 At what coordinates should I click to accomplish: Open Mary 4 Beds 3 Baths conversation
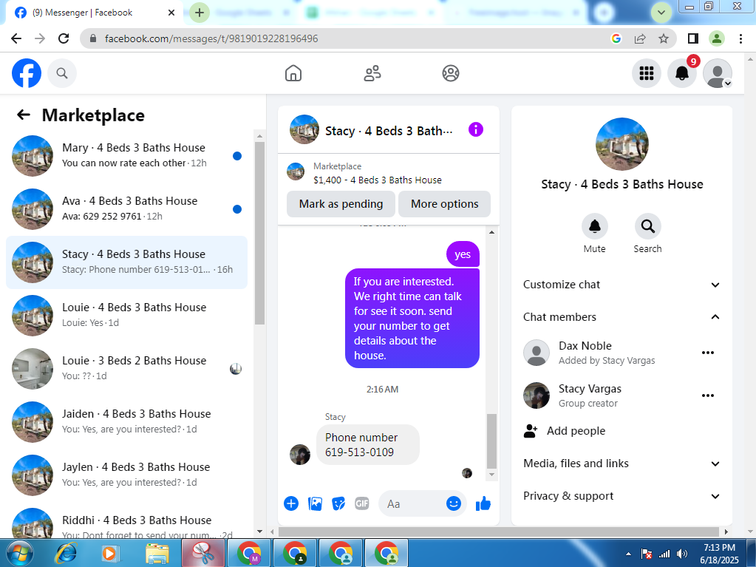tap(126, 156)
